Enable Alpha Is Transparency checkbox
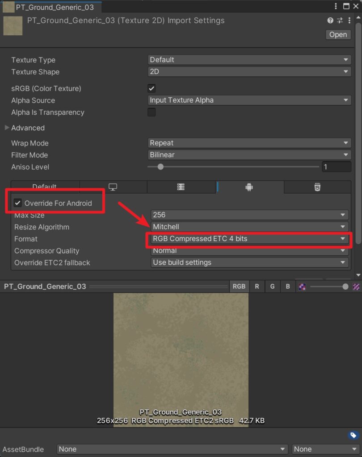The image size is (362, 457). point(152,112)
